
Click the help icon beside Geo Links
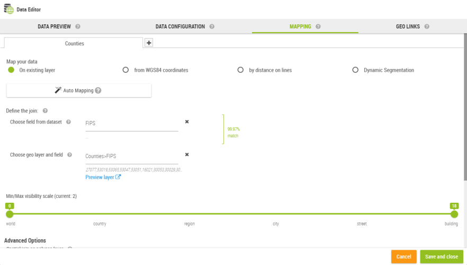[x=427, y=26]
